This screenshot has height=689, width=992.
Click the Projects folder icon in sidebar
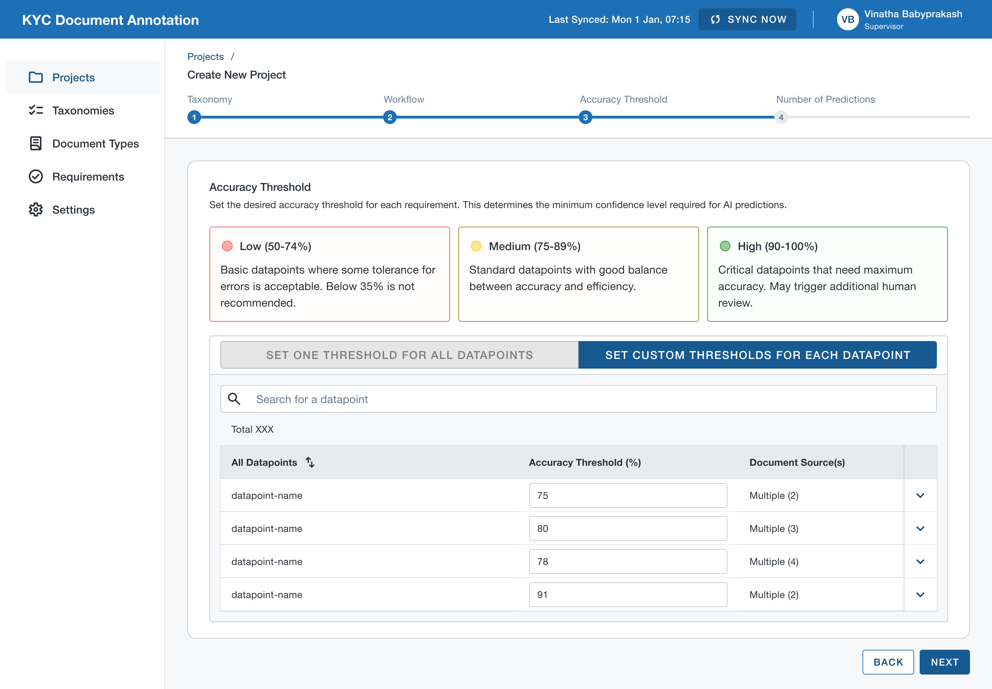coord(35,77)
